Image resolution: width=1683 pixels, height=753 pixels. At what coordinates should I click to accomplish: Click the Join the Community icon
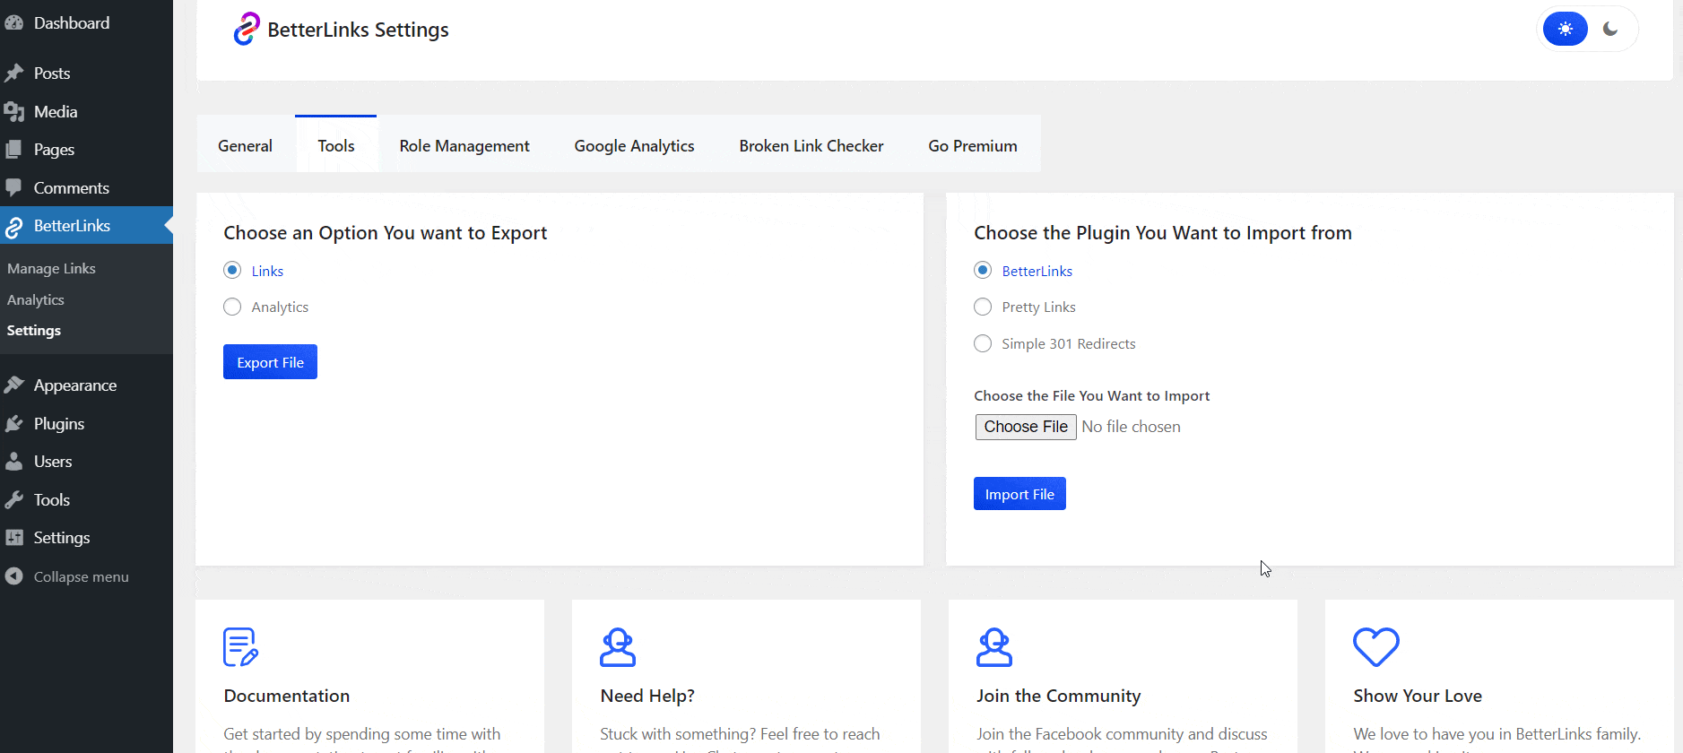pyautogui.click(x=994, y=647)
